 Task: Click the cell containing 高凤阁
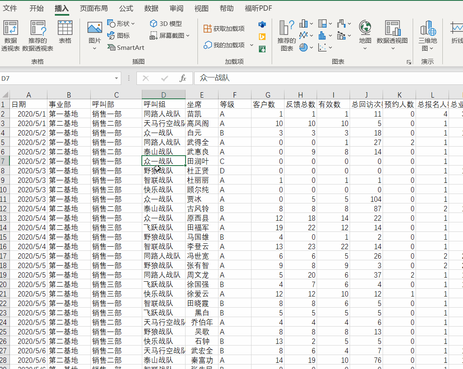coord(202,123)
